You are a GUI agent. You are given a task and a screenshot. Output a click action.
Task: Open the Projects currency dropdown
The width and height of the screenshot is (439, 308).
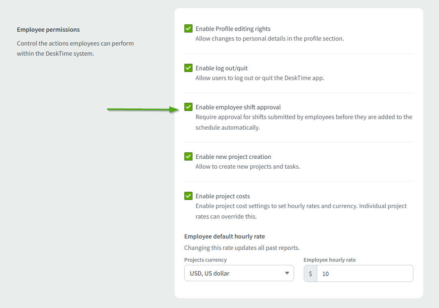(x=239, y=273)
